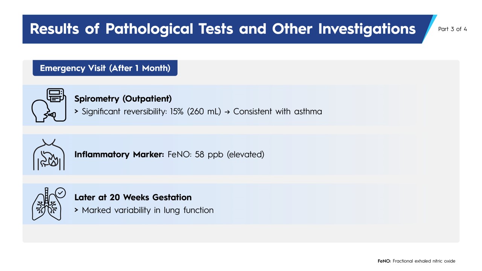This screenshot has height=271, width=482.
Task: Click the "Part 3 of 4" indicator
Action: (452, 29)
